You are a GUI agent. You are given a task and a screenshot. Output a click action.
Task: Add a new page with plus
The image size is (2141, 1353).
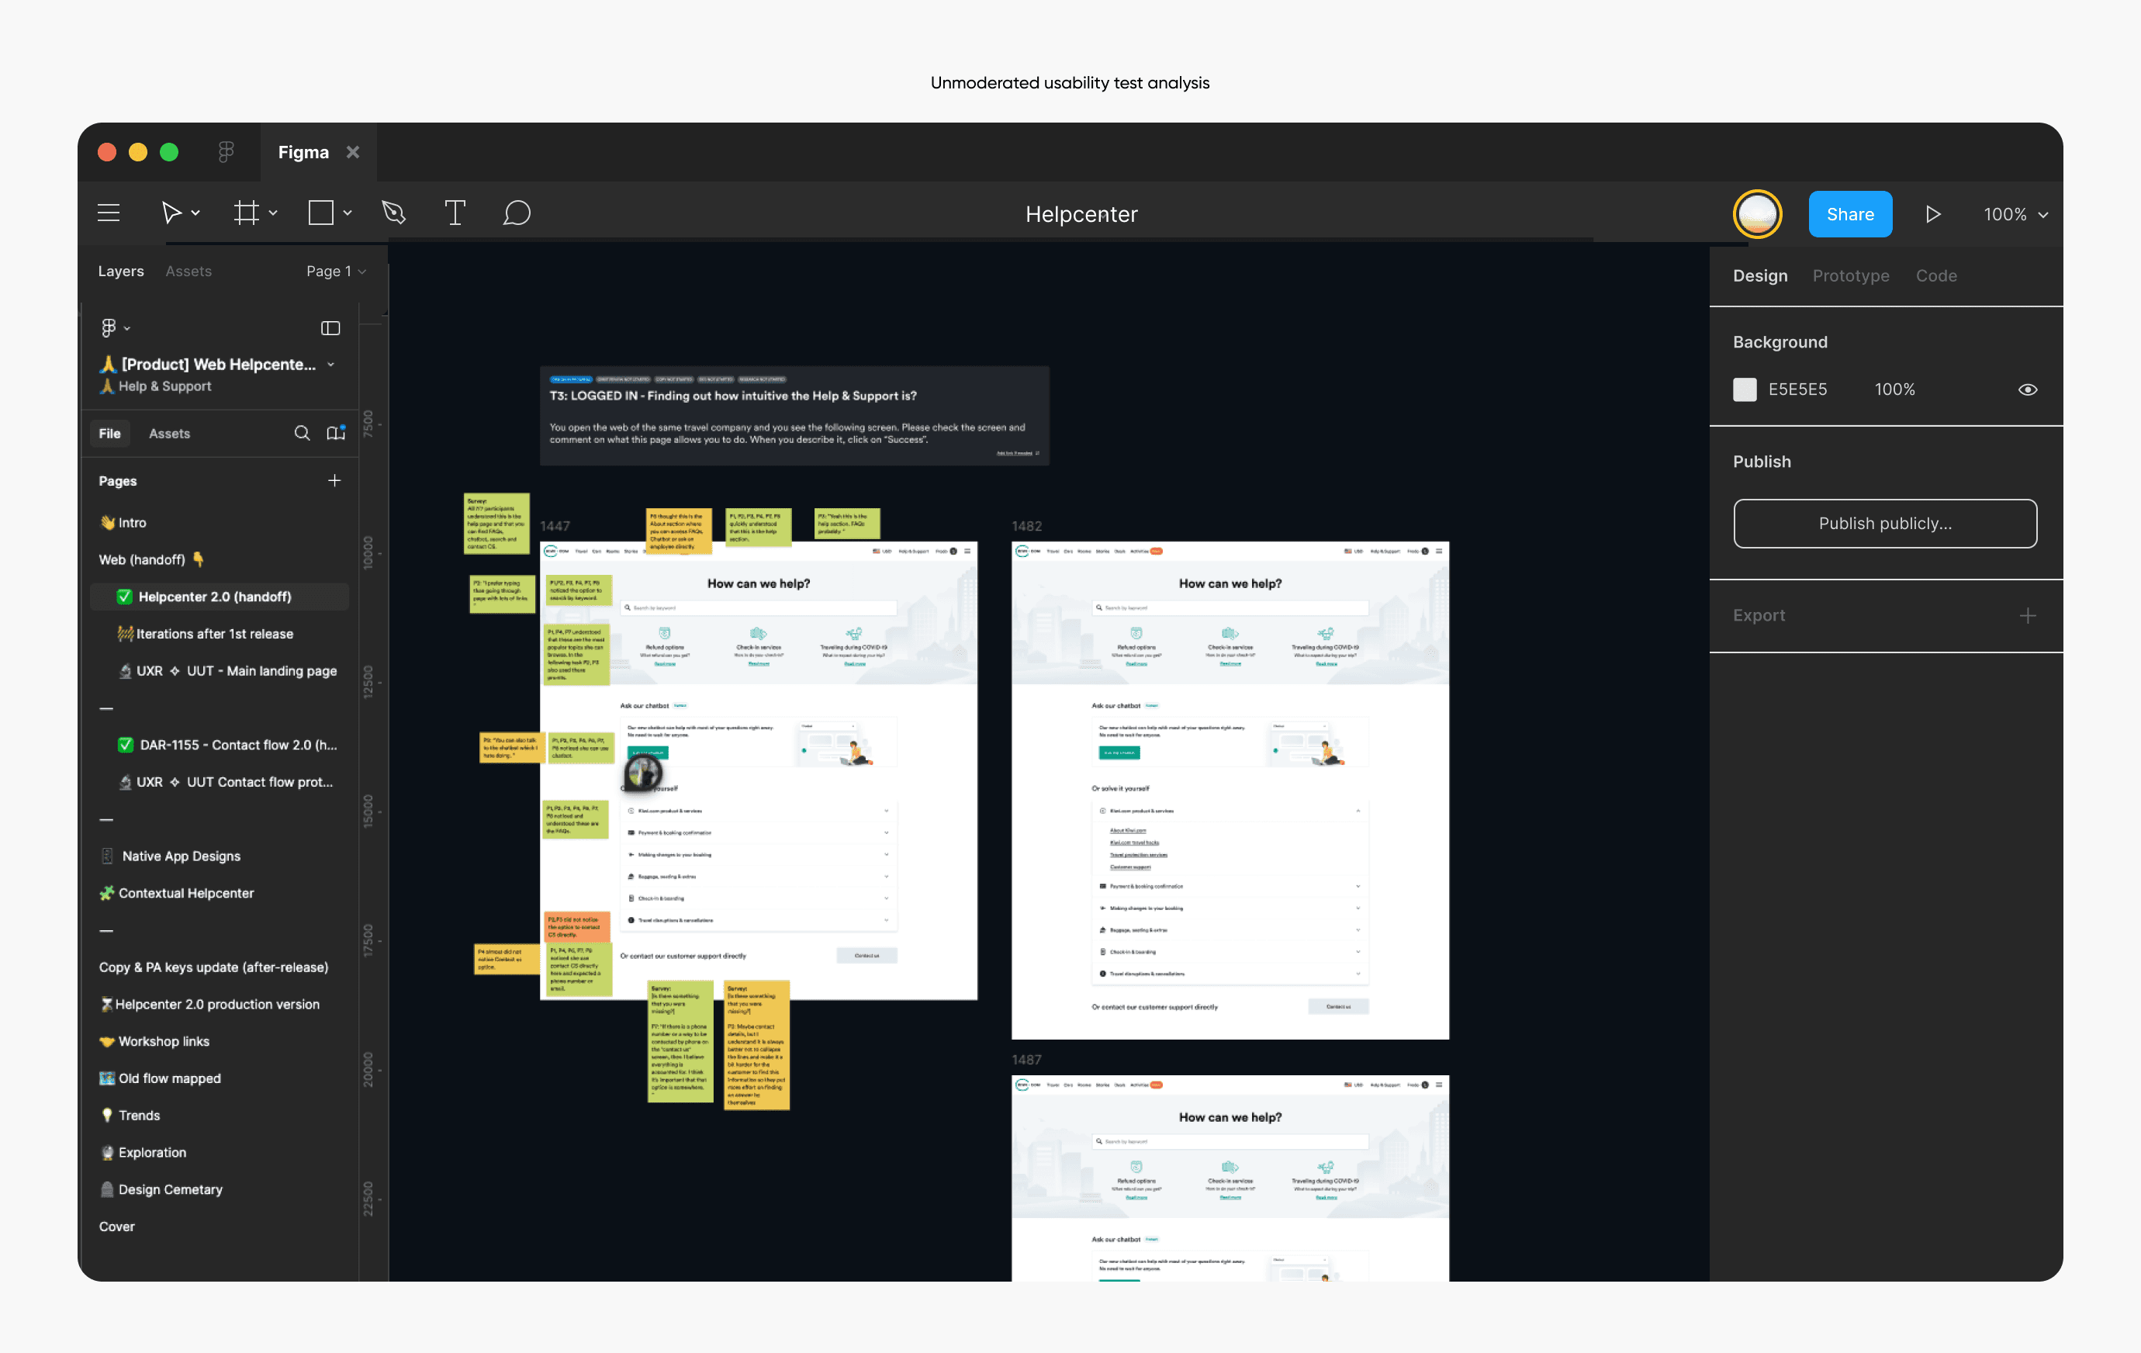tap(334, 481)
